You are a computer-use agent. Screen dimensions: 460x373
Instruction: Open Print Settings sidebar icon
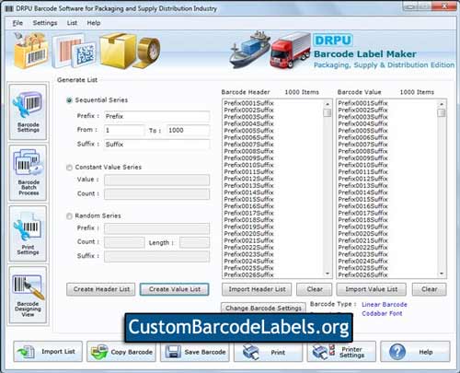coord(28,234)
